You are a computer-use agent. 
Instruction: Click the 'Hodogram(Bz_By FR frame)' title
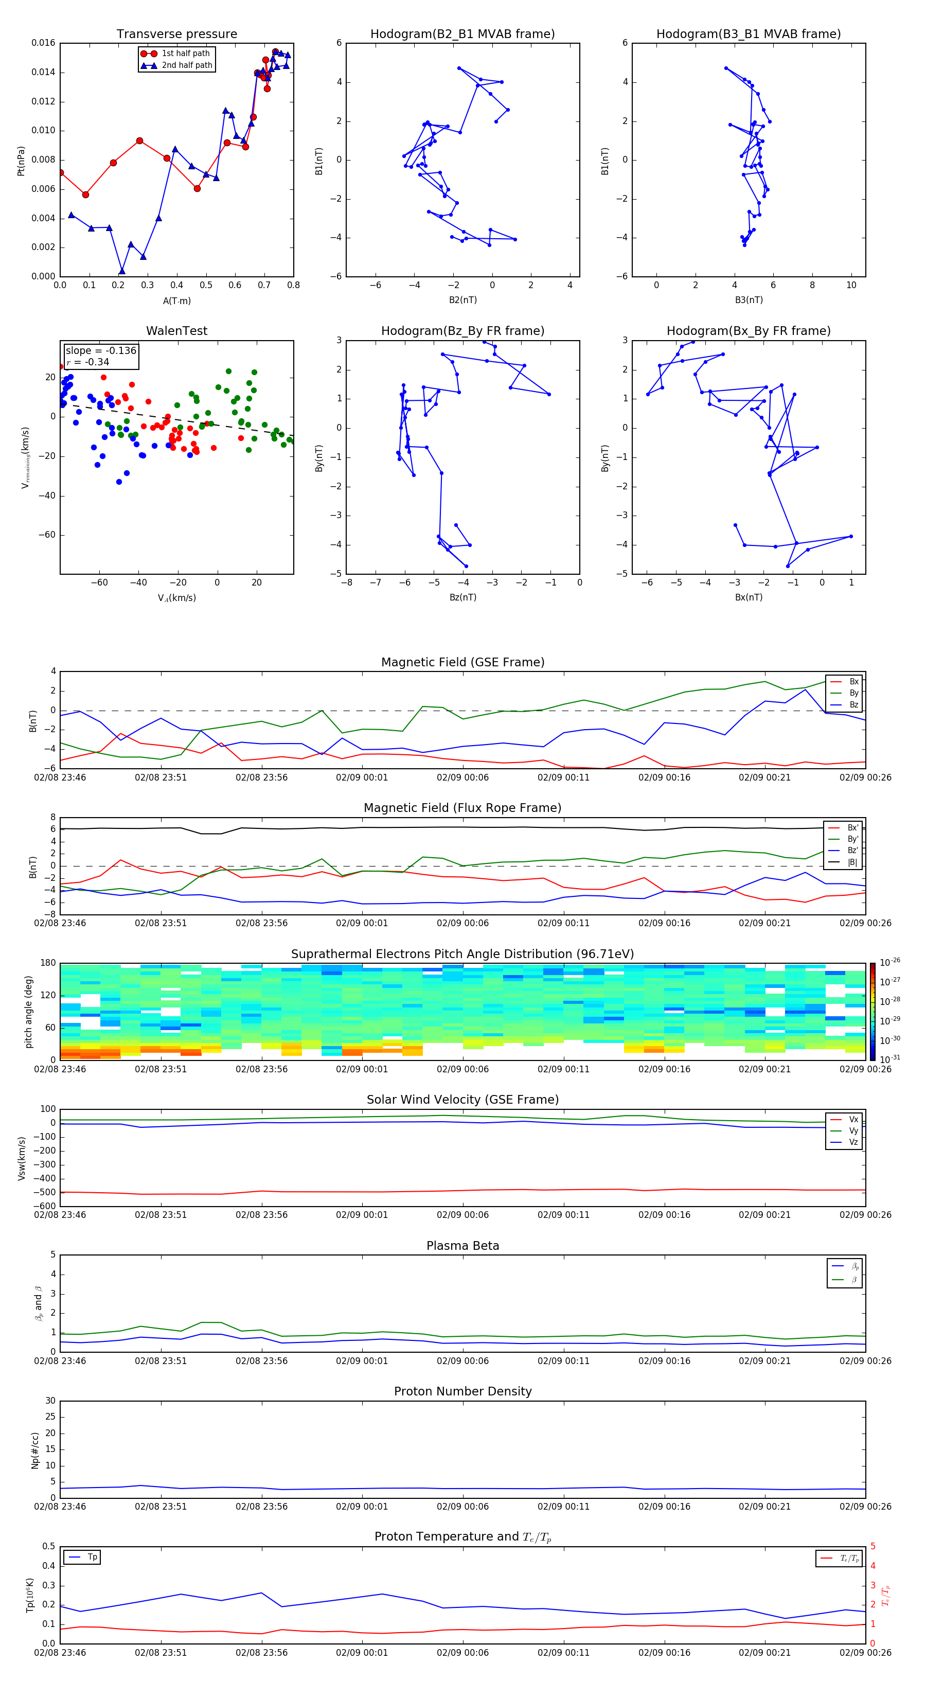(462, 331)
